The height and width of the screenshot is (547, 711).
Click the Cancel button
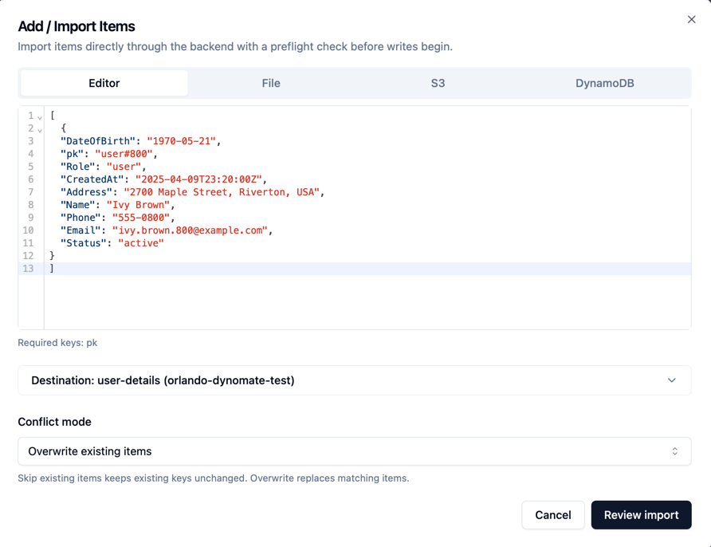pos(553,515)
